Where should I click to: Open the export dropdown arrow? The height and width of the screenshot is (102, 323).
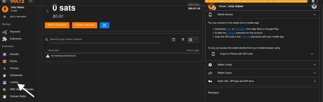[x=196, y=40]
